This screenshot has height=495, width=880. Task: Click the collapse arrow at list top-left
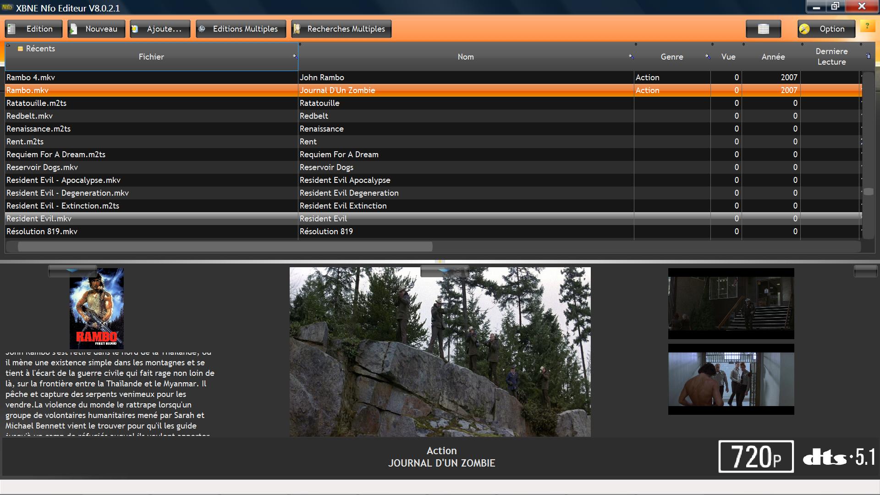(x=8, y=45)
